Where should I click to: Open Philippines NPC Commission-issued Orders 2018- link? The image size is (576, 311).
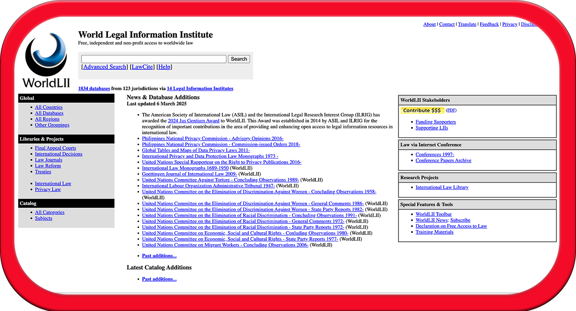(x=221, y=145)
